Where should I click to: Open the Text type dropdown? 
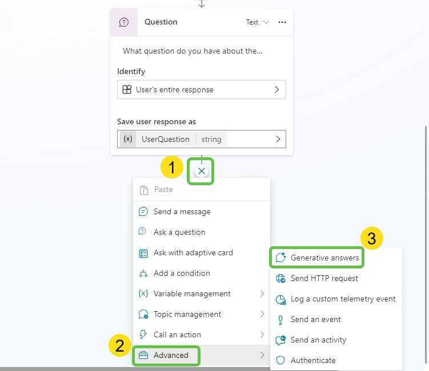click(258, 22)
